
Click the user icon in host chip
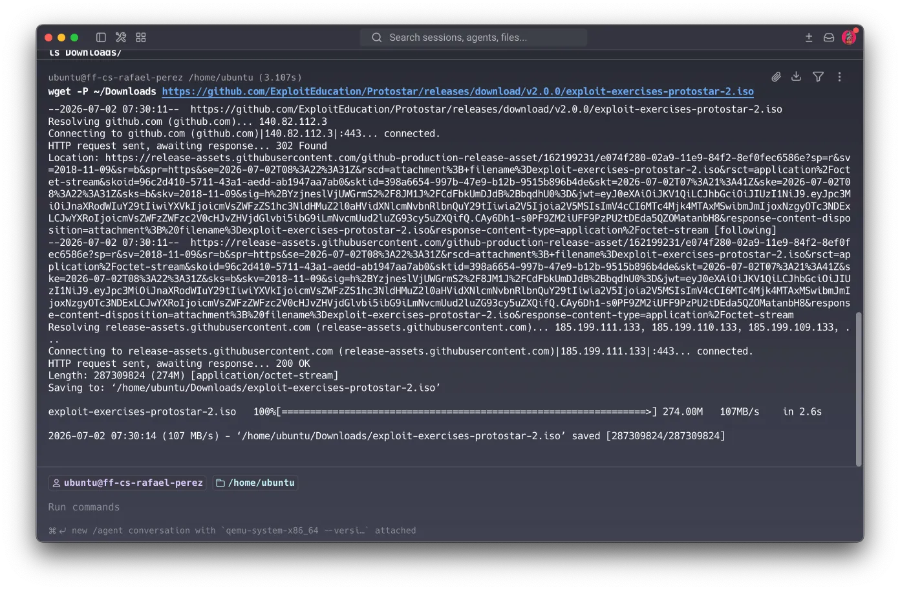[x=56, y=483]
